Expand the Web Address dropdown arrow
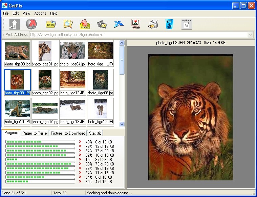Viewport: 257px width, 197px height. click(250, 35)
